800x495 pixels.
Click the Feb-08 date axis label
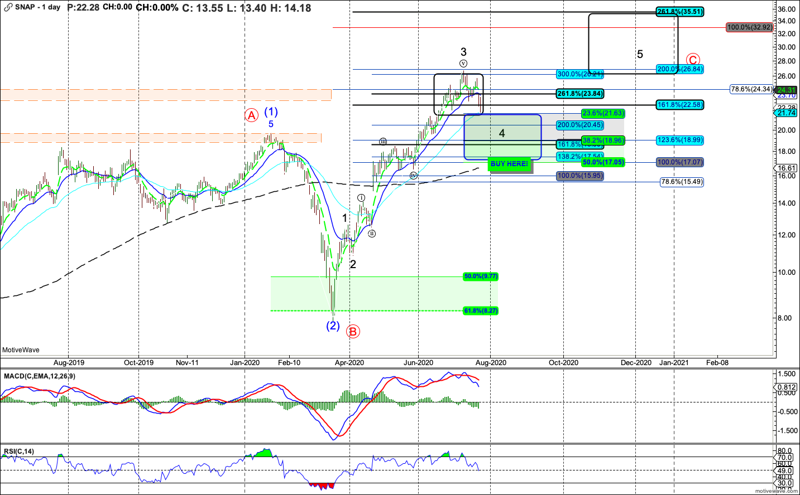[717, 362]
